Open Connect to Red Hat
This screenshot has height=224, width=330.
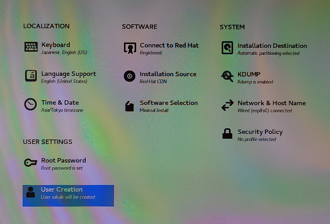[161, 49]
